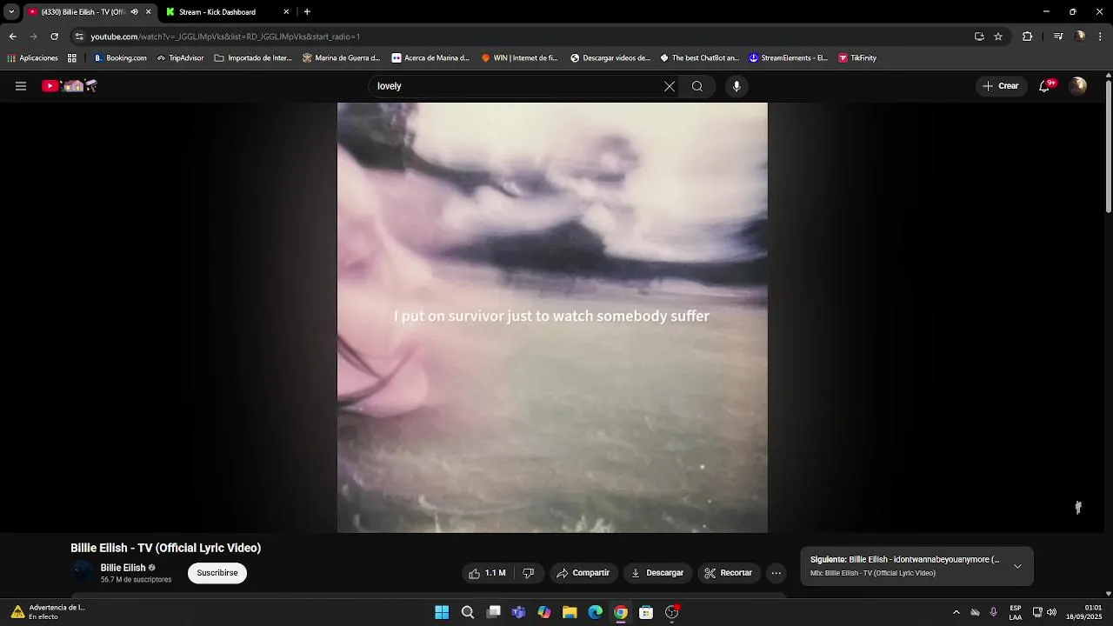
Task: Open the YouTube guide hamburger menu
Action: [21, 86]
